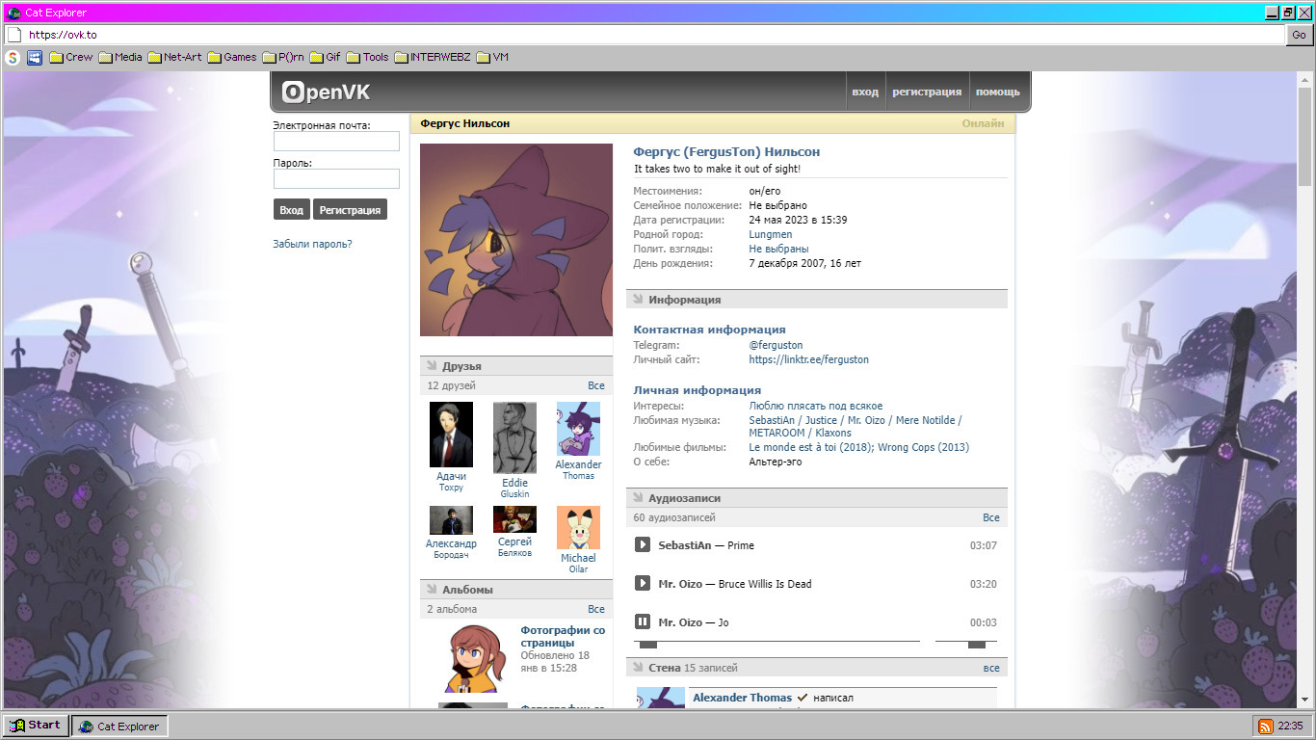Open Alexander Thomas's avatar in the friends list

point(578,429)
